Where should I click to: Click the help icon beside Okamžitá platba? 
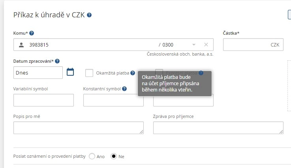point(133,73)
